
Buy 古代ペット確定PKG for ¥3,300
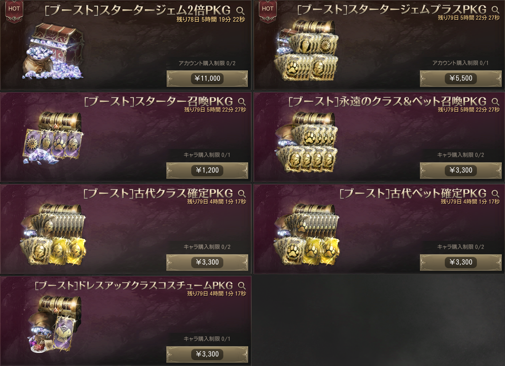(461, 262)
